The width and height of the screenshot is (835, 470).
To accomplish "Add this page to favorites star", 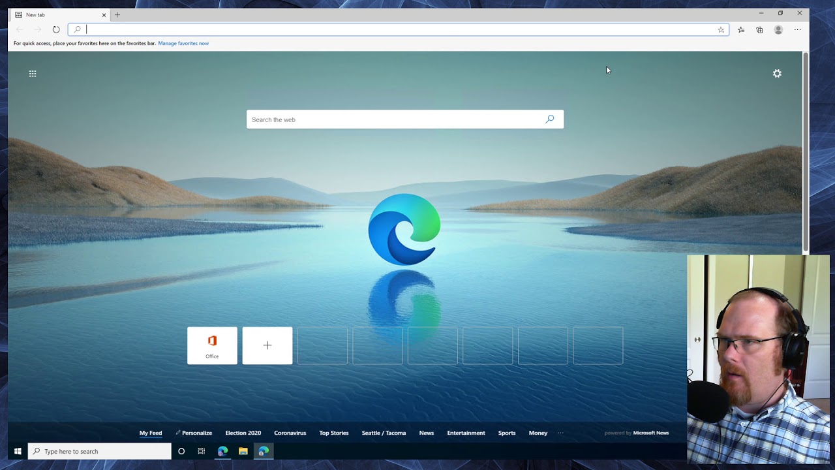I will click(721, 29).
